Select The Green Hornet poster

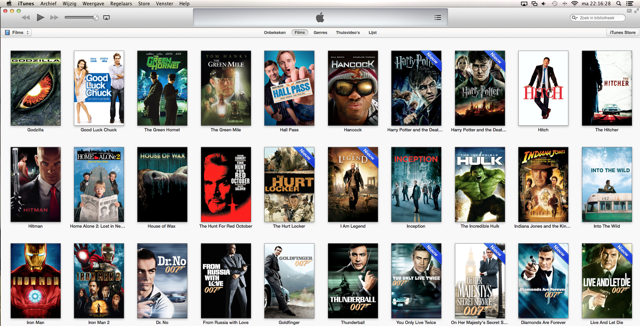click(x=162, y=88)
